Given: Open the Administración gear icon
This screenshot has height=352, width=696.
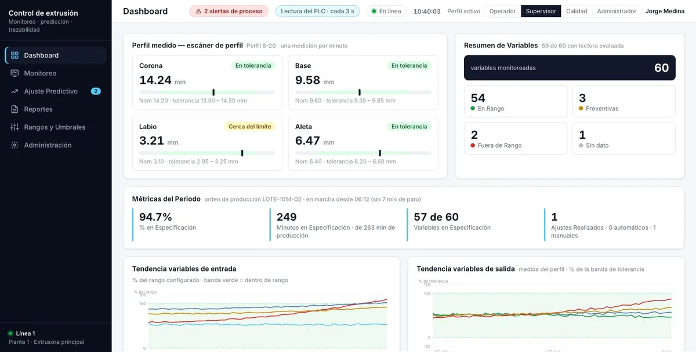Looking at the screenshot, I should pyautogui.click(x=14, y=145).
